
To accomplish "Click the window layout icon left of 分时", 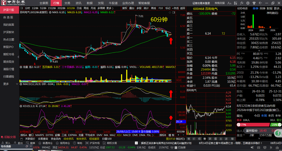I will point(22,8).
